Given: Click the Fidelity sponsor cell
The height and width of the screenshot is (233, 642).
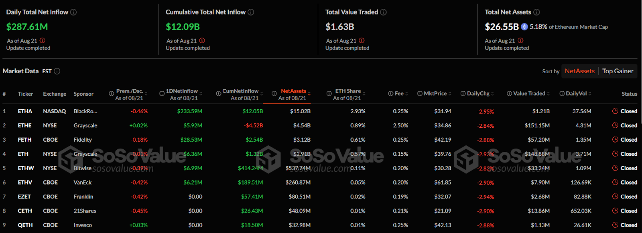Looking at the screenshot, I should 83,140.
